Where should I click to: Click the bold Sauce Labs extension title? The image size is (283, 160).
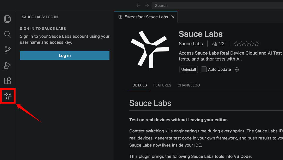pos(201,34)
